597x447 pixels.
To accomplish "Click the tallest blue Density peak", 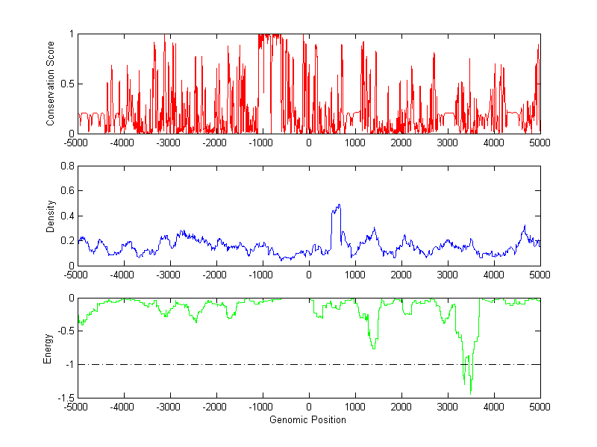I will [338, 205].
